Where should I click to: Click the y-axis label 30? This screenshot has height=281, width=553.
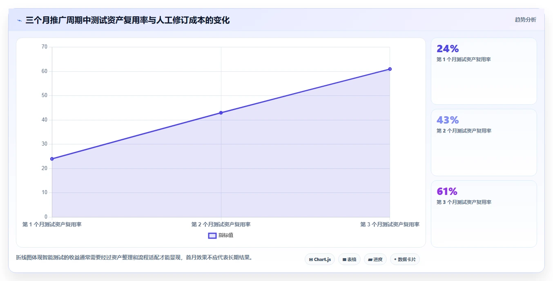pyautogui.click(x=45, y=144)
